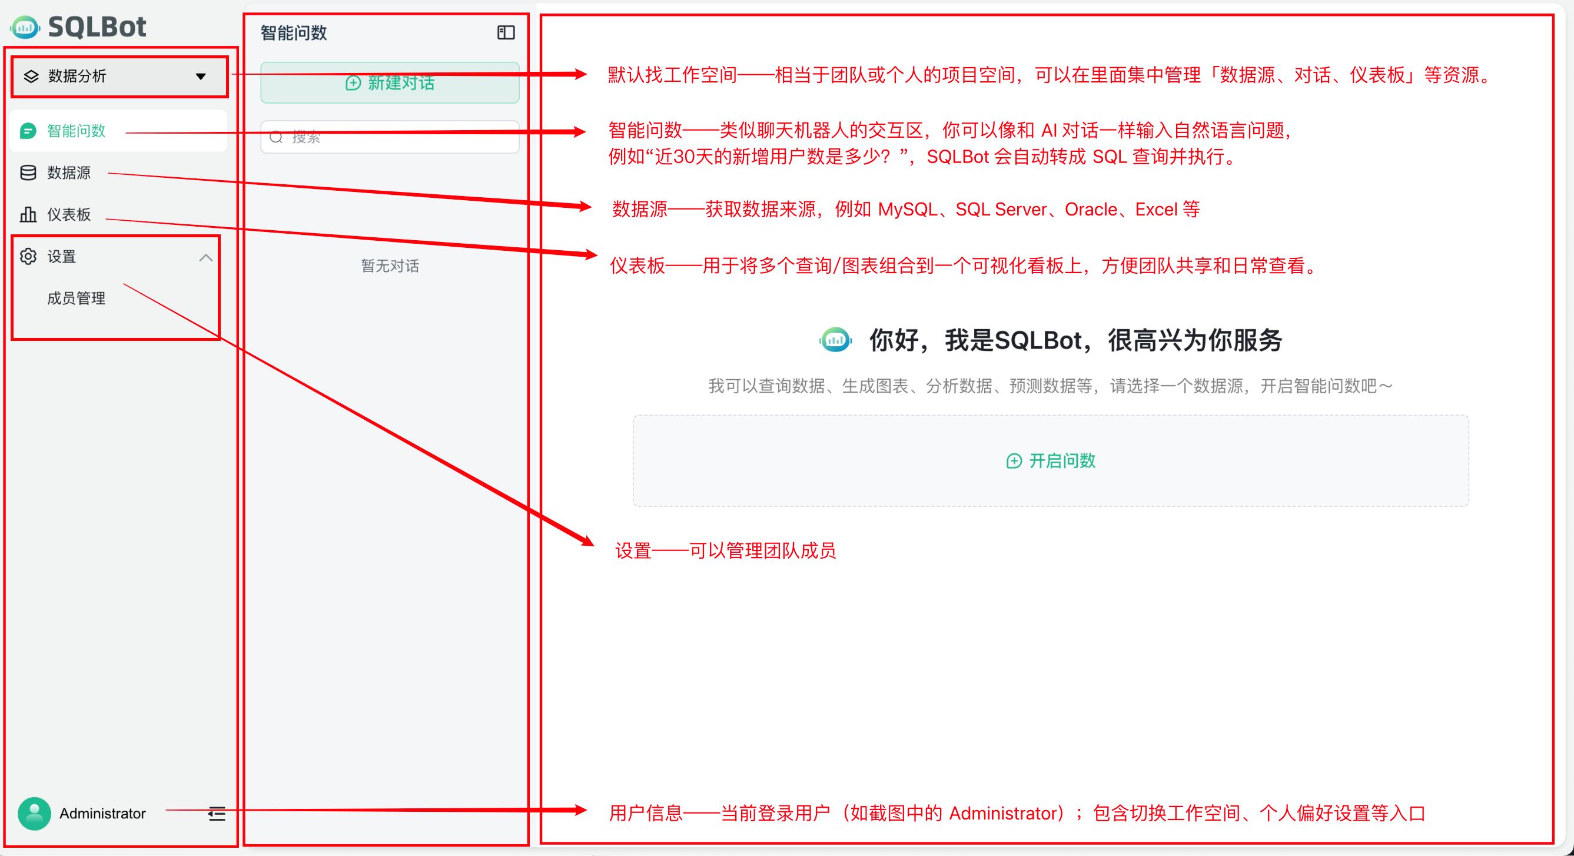This screenshot has height=856, width=1574.
Task: Click the database icon next to 数据源
Action: tap(28, 173)
